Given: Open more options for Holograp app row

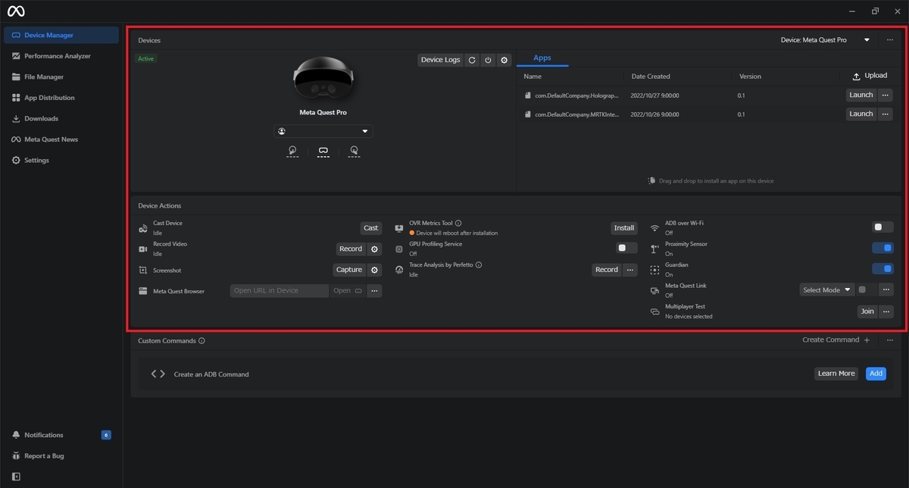Looking at the screenshot, I should tap(885, 95).
